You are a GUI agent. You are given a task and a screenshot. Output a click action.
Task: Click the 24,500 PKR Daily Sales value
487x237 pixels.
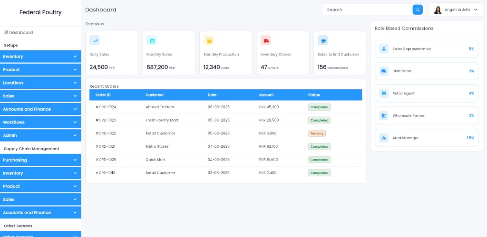[102, 67]
